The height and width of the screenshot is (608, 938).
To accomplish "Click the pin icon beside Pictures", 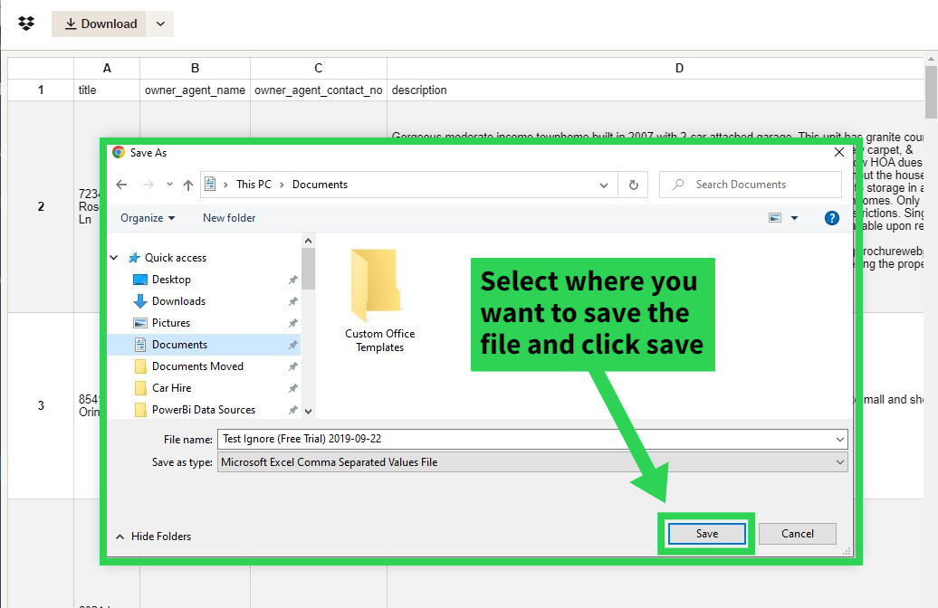I will tap(292, 323).
